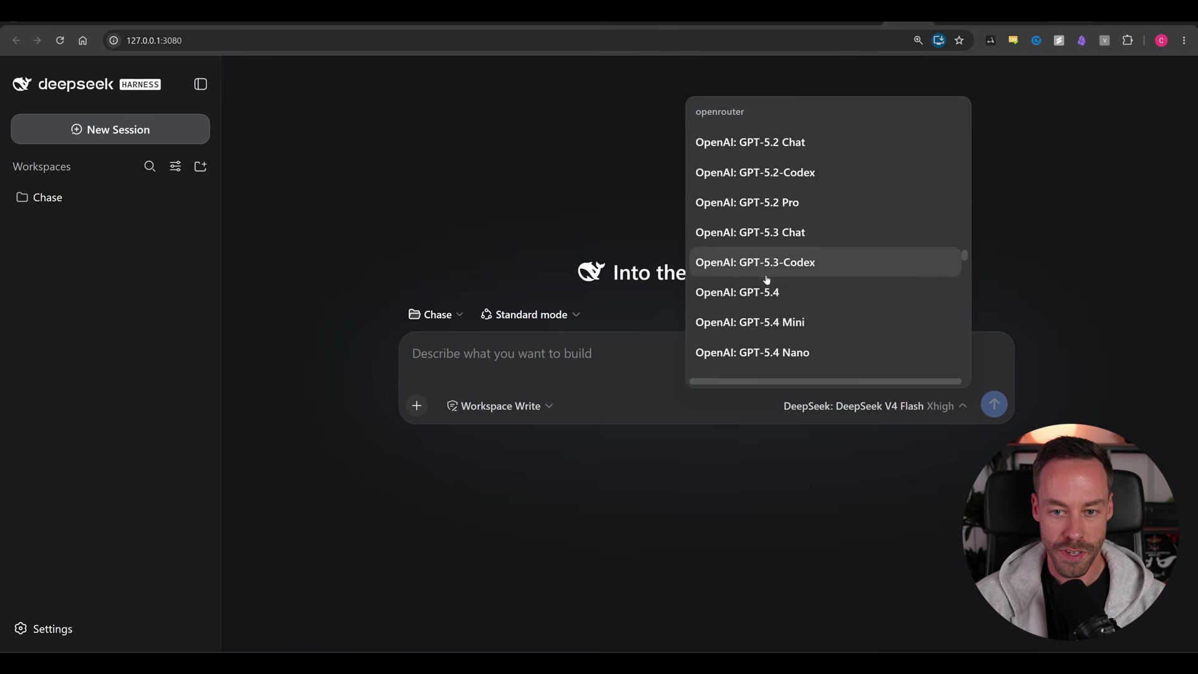This screenshot has height=674, width=1198.
Task: Select OpenAI: GPT-5.3-Codex model
Action: (825, 262)
